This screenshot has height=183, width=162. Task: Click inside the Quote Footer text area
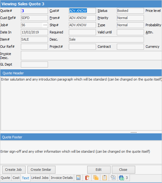[x=81, y=152]
